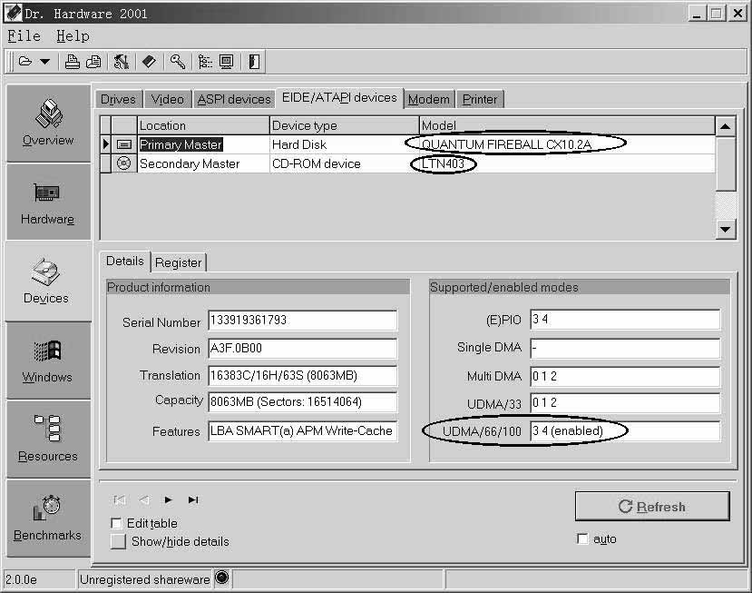Image resolution: width=752 pixels, height=593 pixels.
Task: Click the (E)PIO modes field
Action: coord(625,320)
